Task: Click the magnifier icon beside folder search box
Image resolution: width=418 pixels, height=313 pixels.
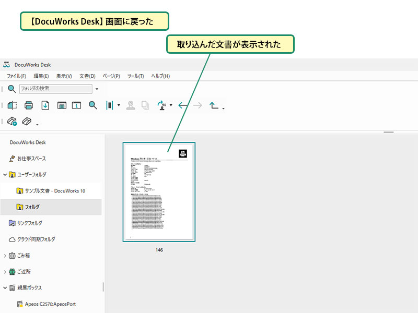Action: 11,89
